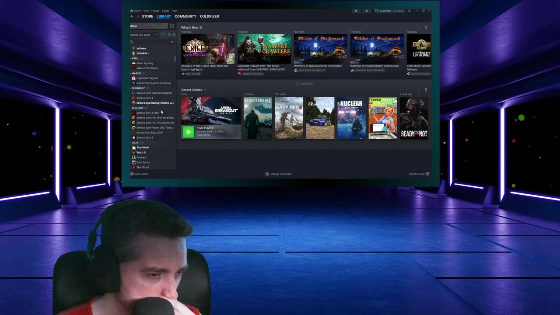Click the back navigation arrow
This screenshot has height=315, width=560.
coord(132,16)
